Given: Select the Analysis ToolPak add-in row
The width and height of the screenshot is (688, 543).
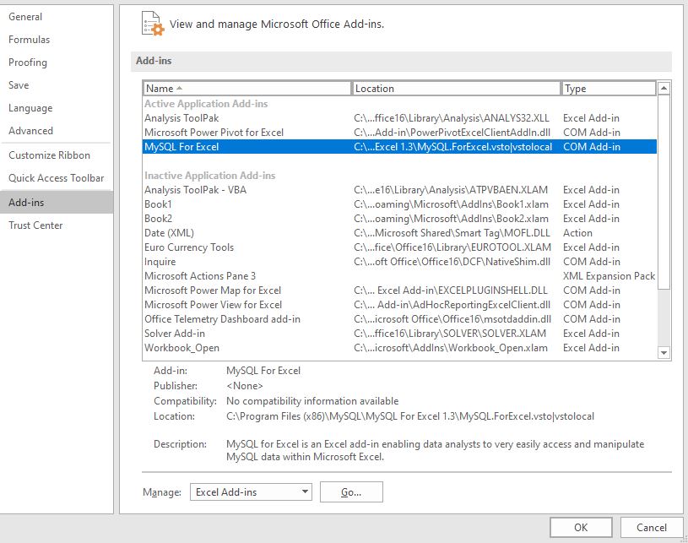Looking at the screenshot, I should [400, 118].
